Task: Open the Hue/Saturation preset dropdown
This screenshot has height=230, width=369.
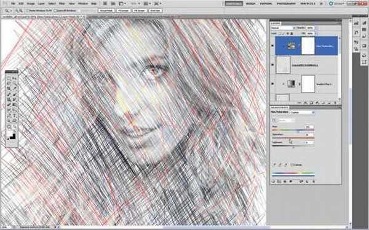Action: 302,112
